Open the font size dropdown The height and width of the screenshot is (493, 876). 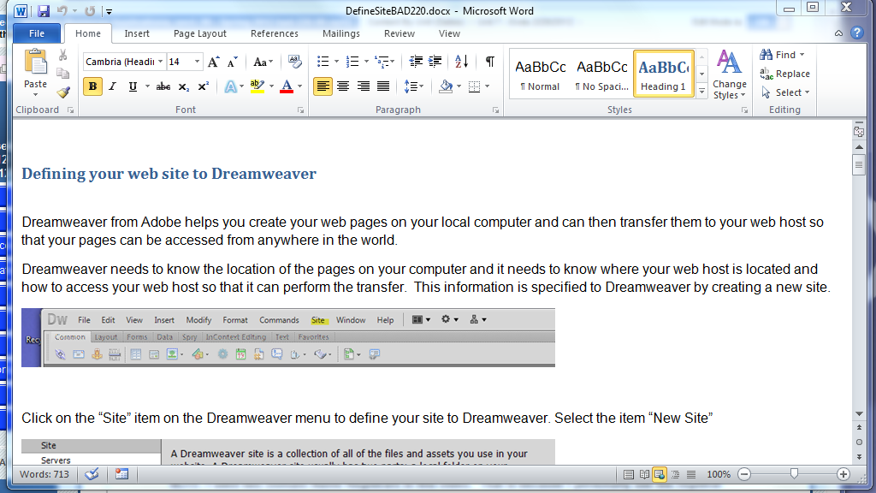(x=197, y=62)
